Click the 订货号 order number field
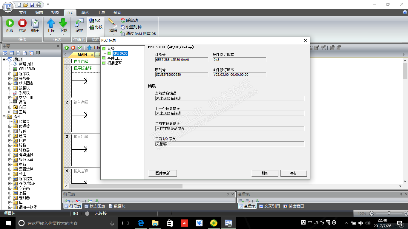This screenshot has width=408, height=229. pyautogui.click(x=182, y=60)
